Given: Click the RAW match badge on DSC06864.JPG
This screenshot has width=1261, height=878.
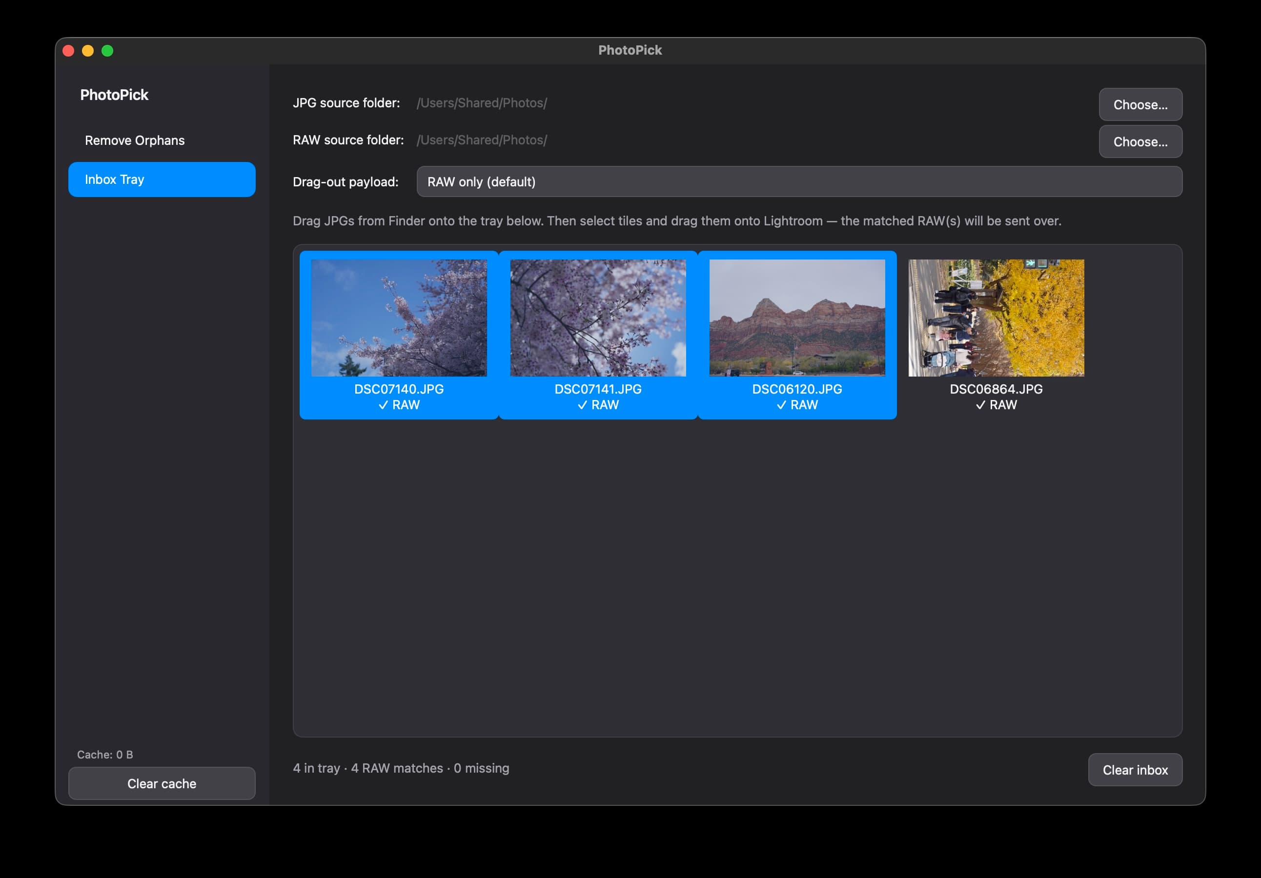Looking at the screenshot, I should tap(996, 405).
